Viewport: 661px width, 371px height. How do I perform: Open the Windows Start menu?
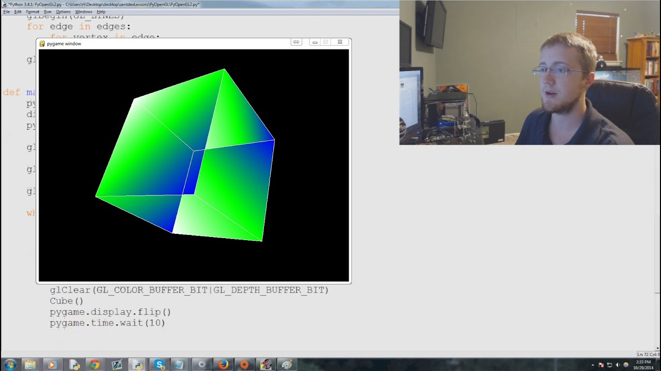pos(10,364)
